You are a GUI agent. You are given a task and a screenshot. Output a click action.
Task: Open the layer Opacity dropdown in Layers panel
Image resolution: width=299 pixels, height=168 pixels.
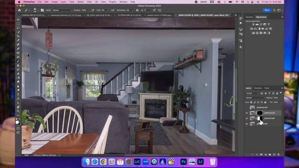pos(280,98)
